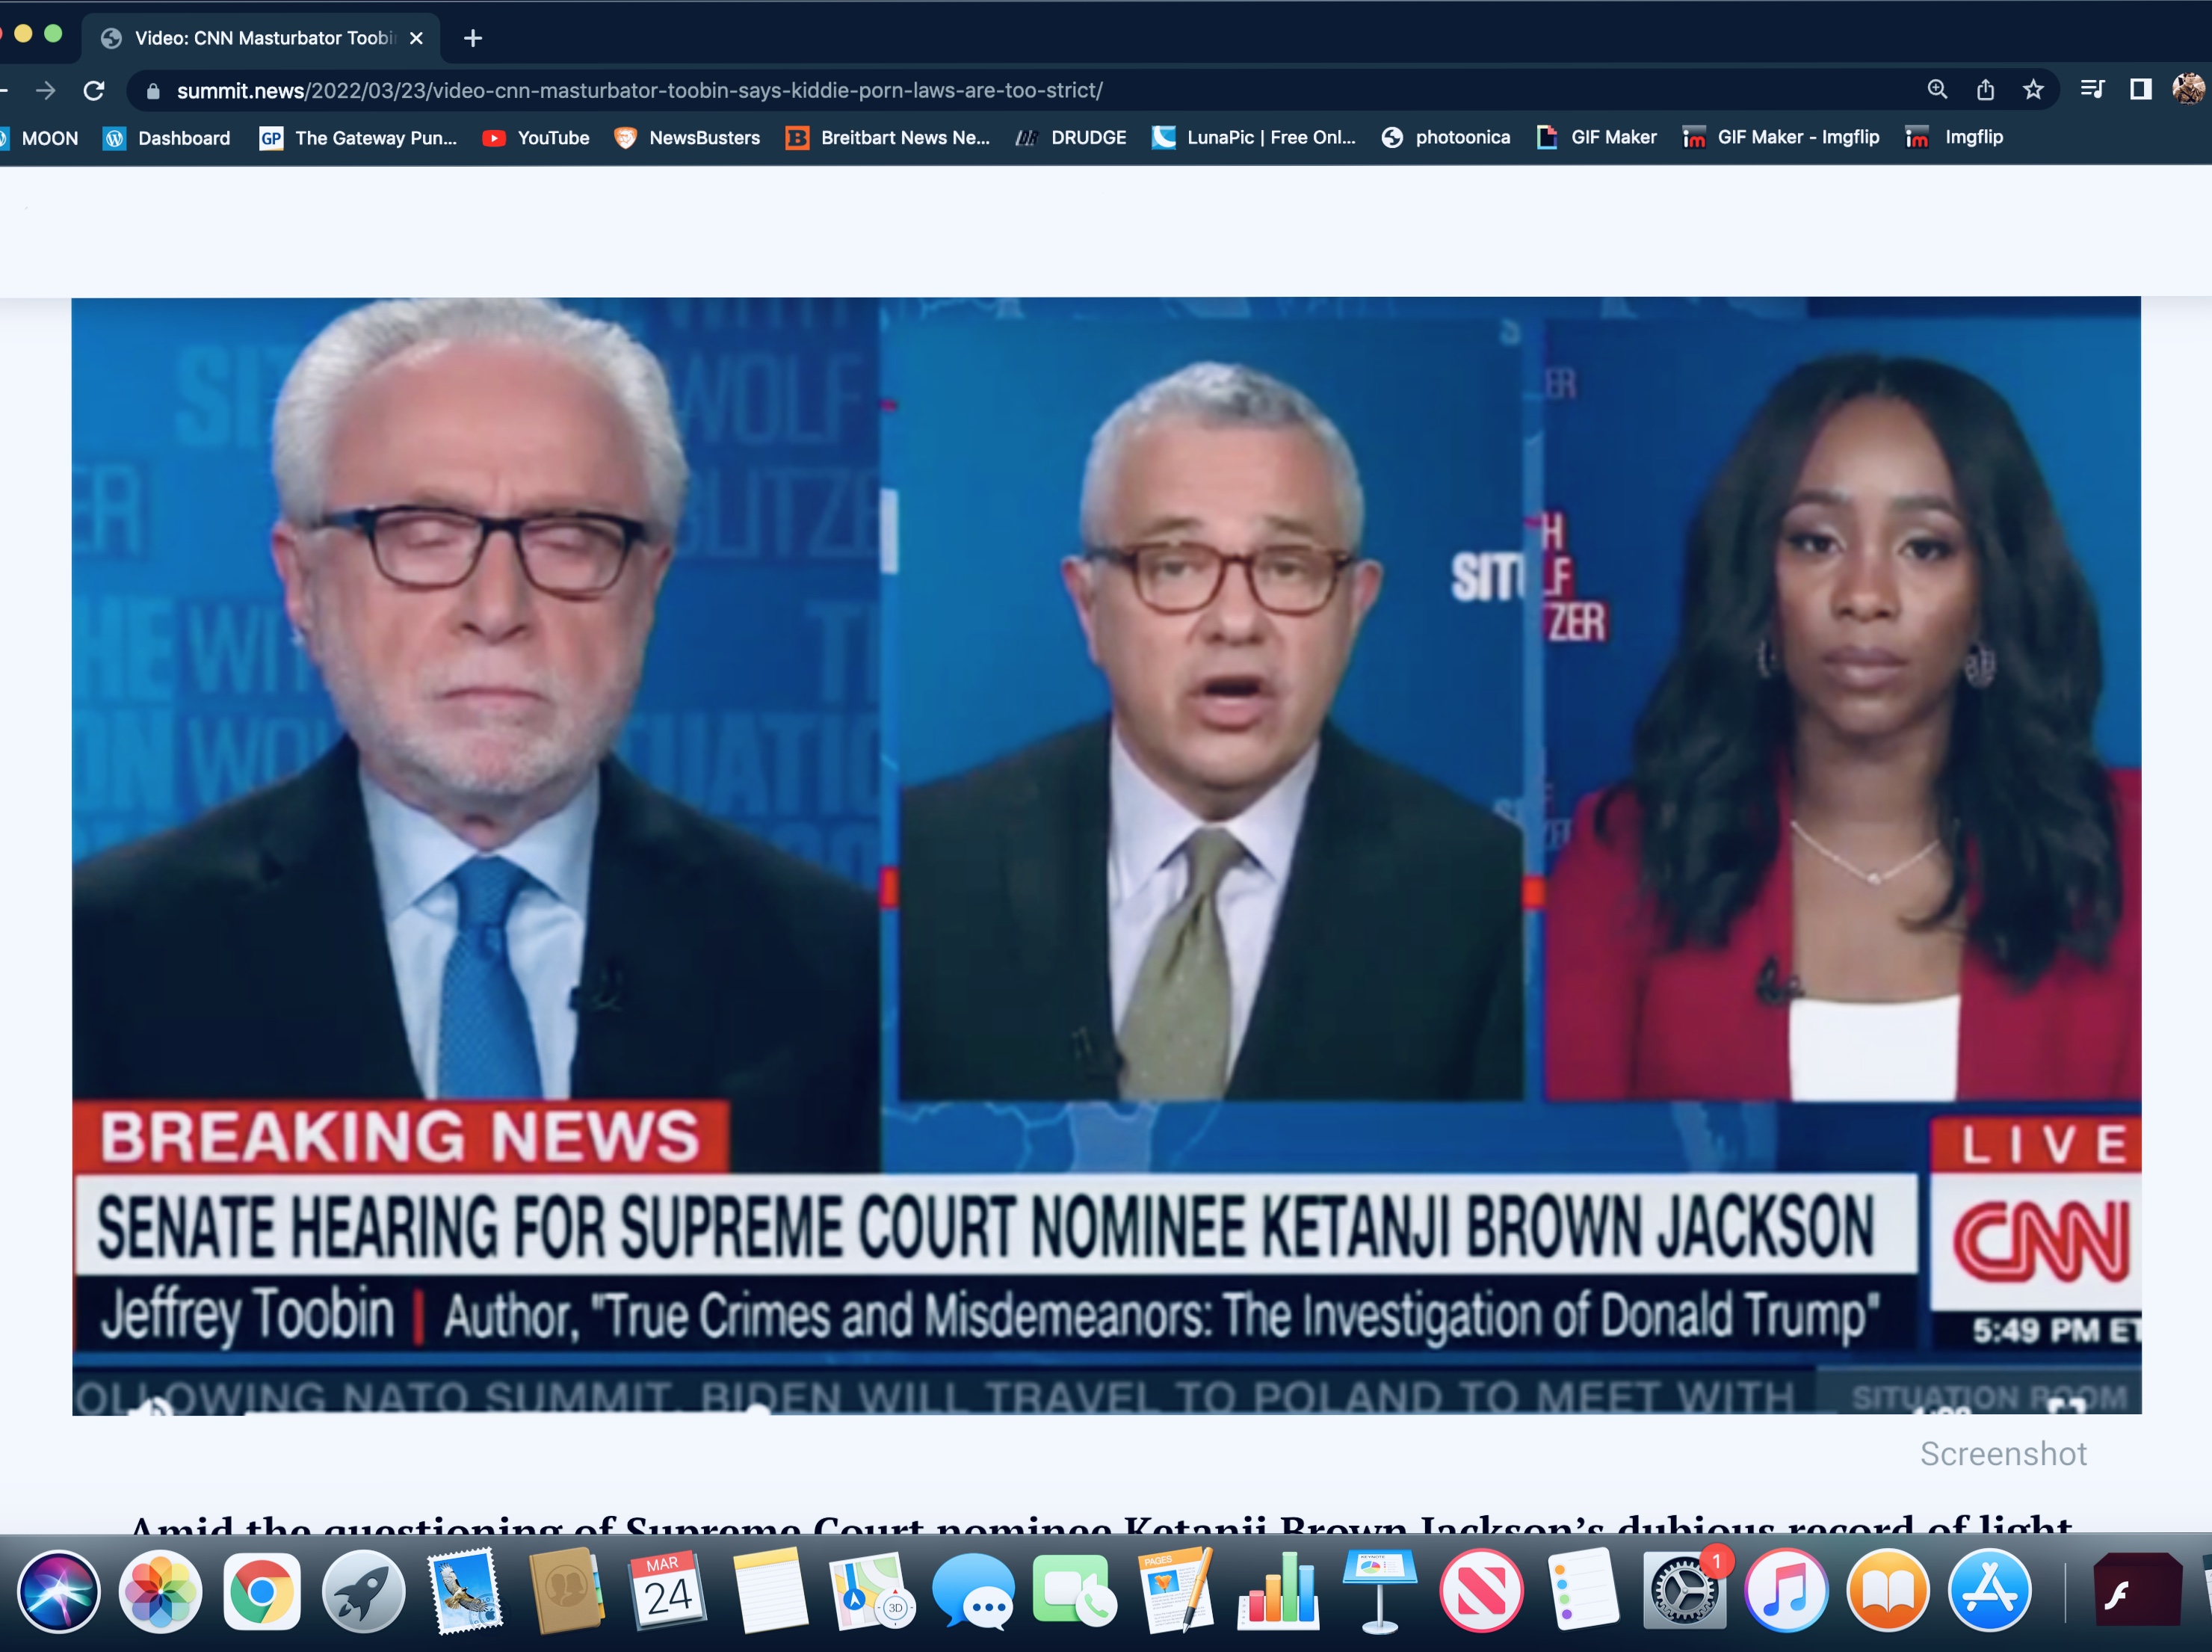The height and width of the screenshot is (1652, 2212).
Task: Open the Chrome profile avatar
Action: point(2188,89)
